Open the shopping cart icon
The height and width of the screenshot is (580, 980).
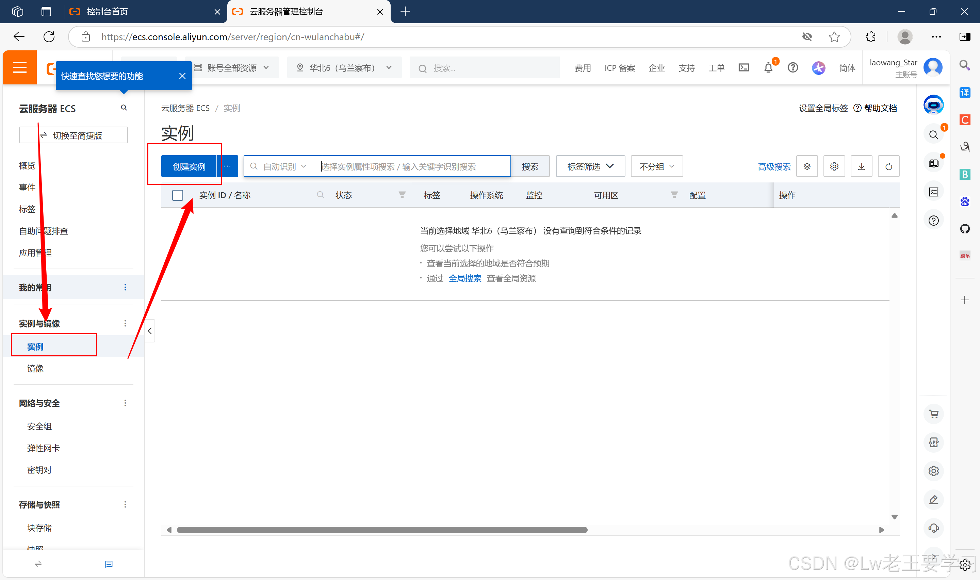(x=933, y=414)
